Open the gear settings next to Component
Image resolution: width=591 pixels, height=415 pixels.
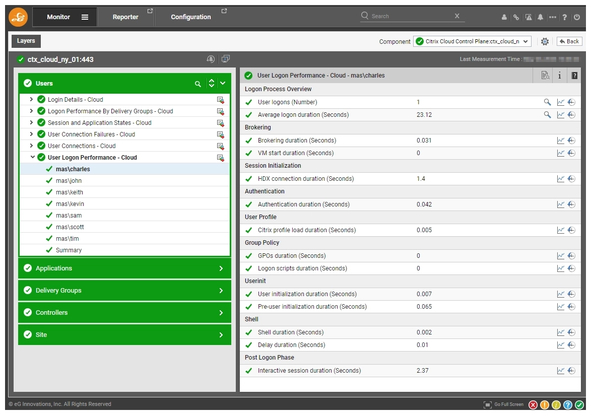545,41
